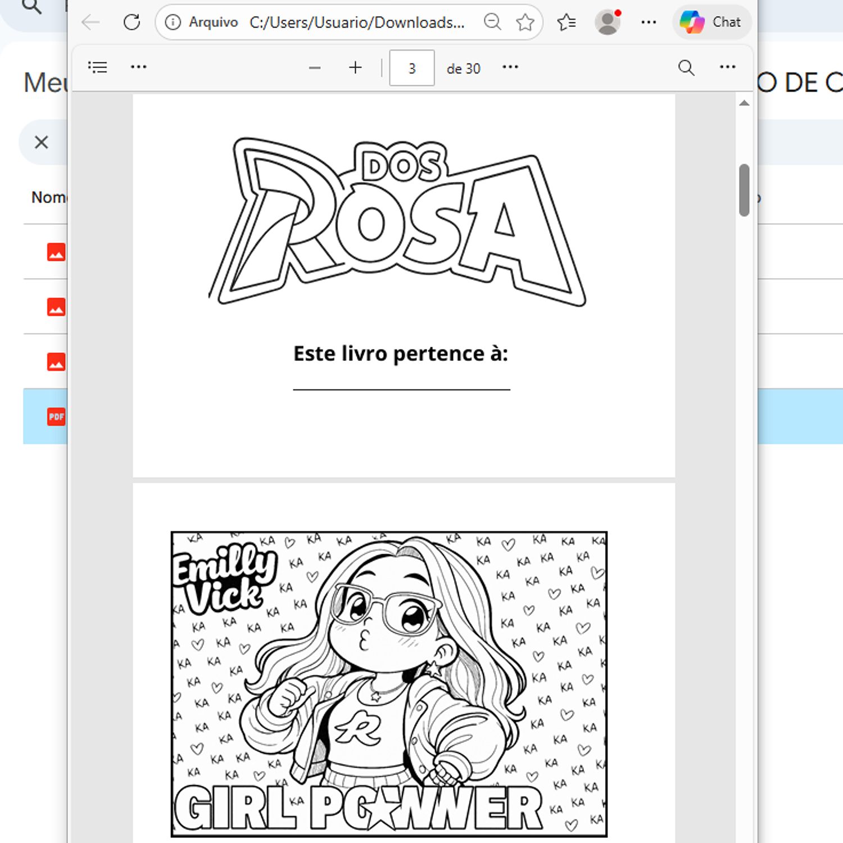Select the highlighted PDF file icon in the list
843x843 pixels.
(55, 416)
